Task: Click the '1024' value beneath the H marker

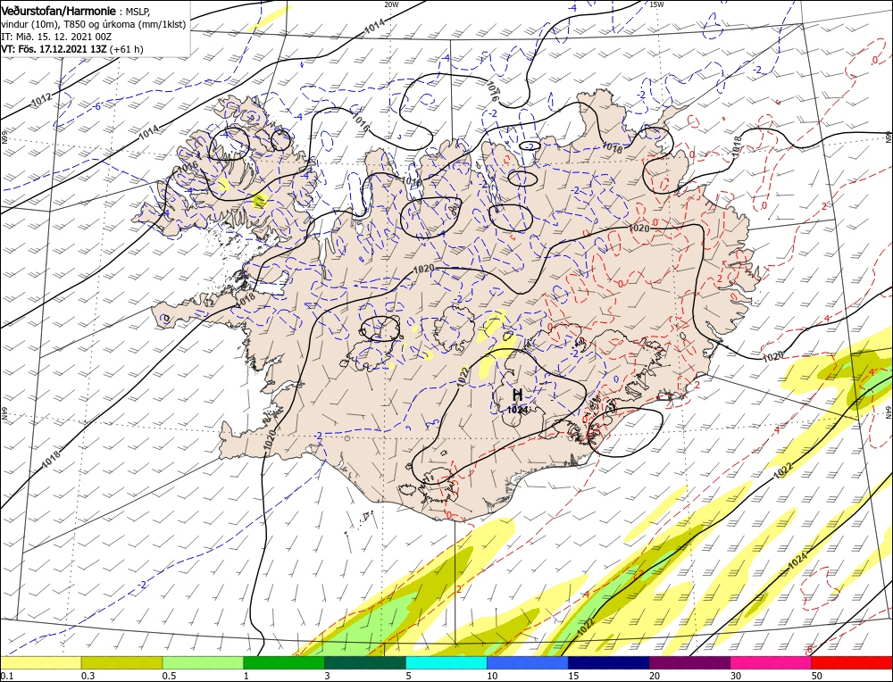Action: point(517,410)
